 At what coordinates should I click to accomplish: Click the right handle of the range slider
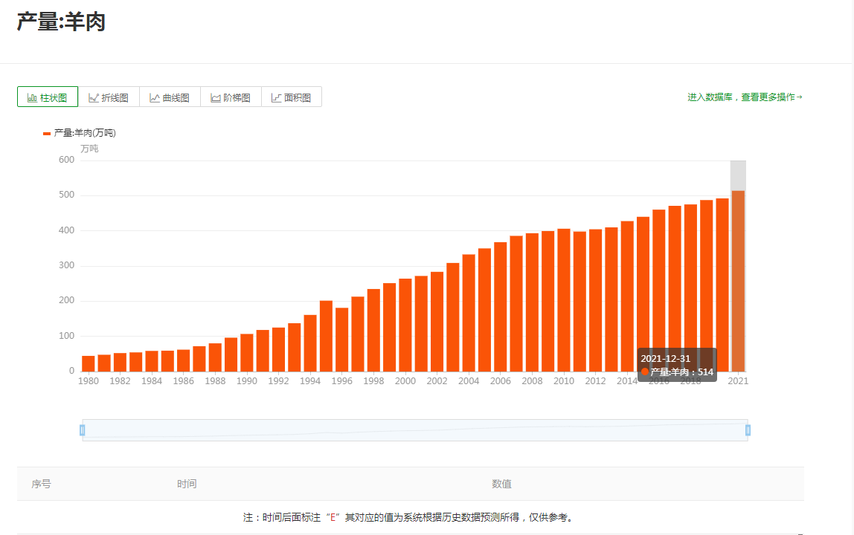[x=748, y=430]
